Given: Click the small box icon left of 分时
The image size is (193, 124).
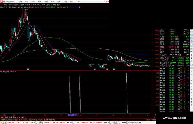Looking at the screenshot, I should pos(2,5).
